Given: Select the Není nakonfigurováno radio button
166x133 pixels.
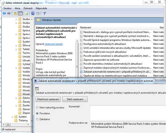Looking at the screenshot, I should pyautogui.click(x=37, y=108).
